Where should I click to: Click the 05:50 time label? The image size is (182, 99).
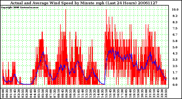point(43,93)
